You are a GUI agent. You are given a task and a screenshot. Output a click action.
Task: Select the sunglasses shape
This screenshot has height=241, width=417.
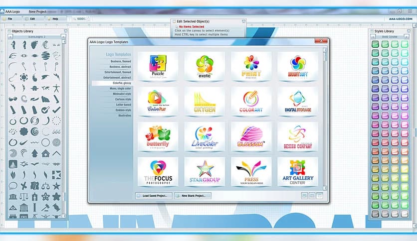(x=13, y=99)
